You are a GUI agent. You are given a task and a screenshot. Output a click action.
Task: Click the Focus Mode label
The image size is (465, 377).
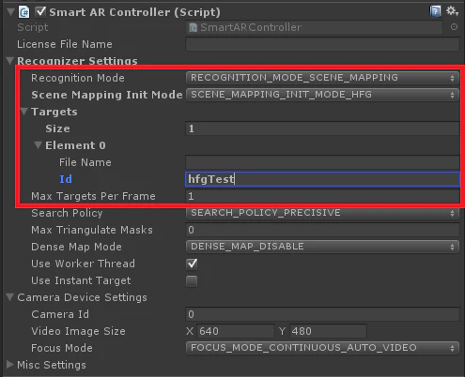[62, 348]
